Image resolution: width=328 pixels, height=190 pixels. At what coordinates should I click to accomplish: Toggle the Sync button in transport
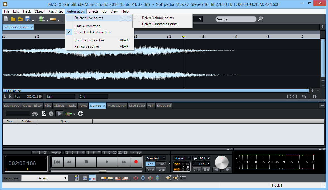click(161, 164)
